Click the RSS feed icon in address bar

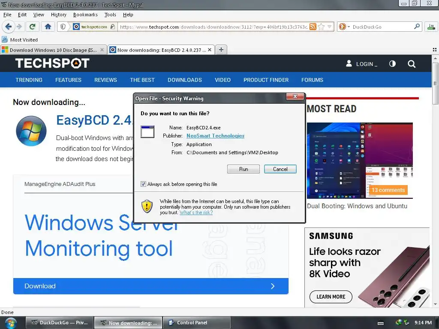pyautogui.click(x=313, y=27)
